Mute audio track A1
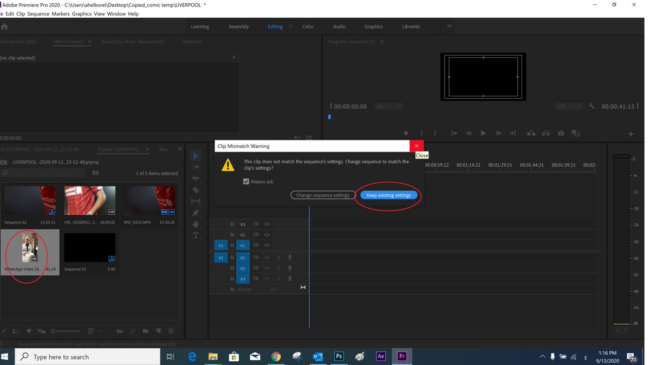Viewport: 650px width, 365px height. [x=267, y=257]
